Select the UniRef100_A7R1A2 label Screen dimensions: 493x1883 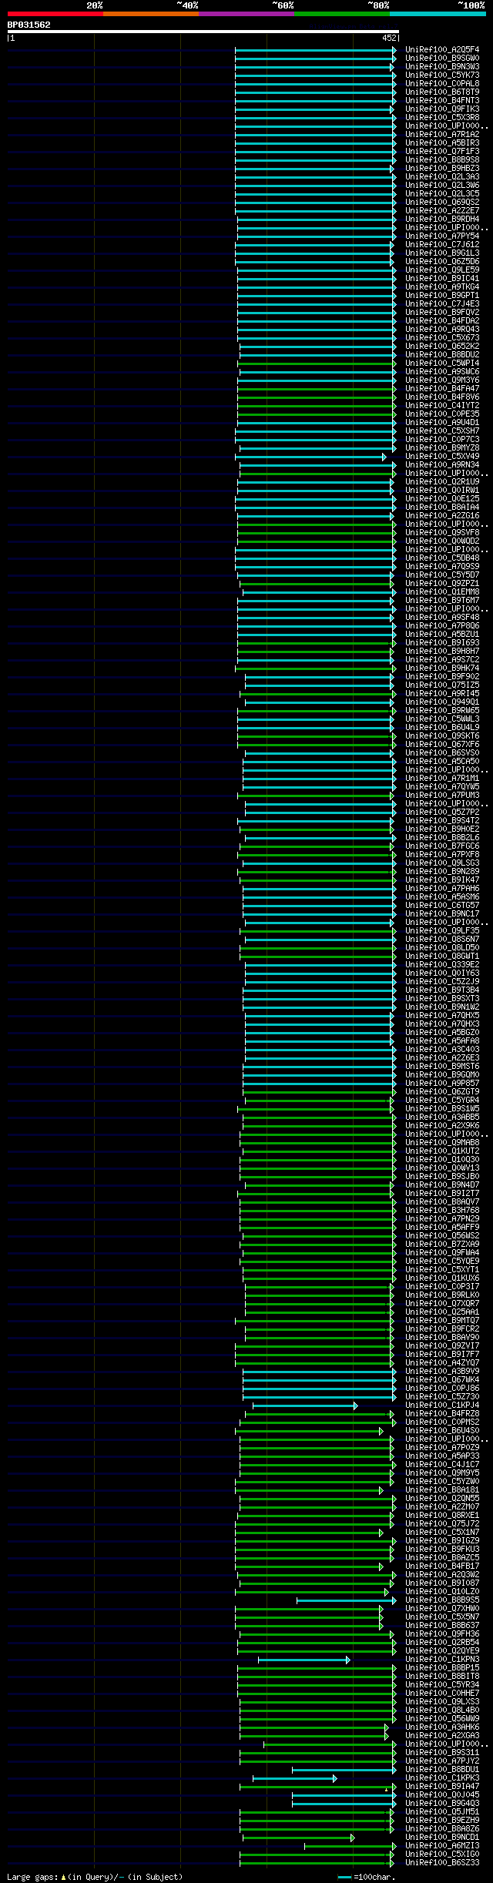click(442, 135)
